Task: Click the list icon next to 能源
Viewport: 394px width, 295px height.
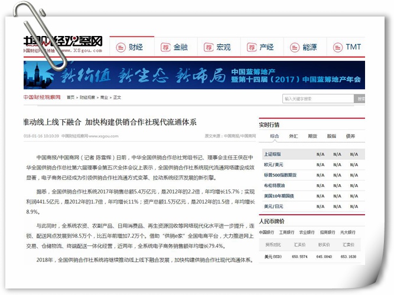Action: tap(295, 47)
